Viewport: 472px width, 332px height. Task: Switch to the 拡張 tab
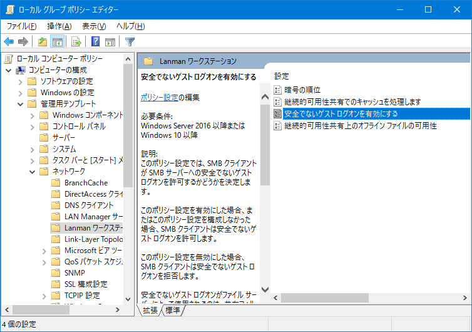pyautogui.click(x=150, y=310)
